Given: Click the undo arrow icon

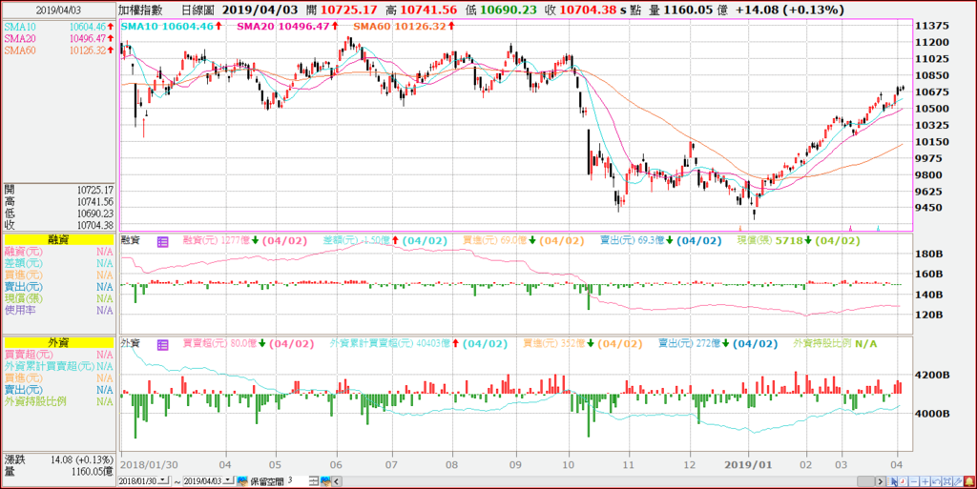Looking at the screenshot, I should 936,481.
